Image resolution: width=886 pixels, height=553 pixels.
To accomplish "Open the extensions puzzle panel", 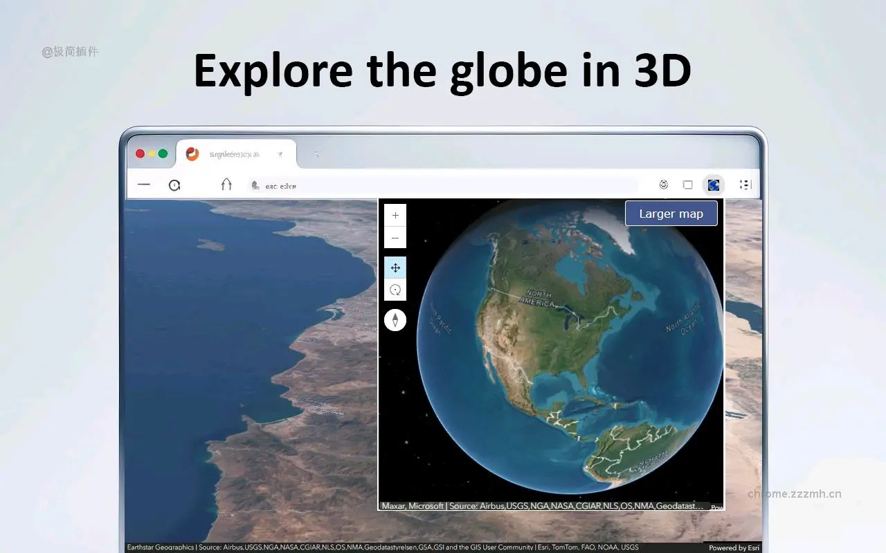I will [664, 185].
